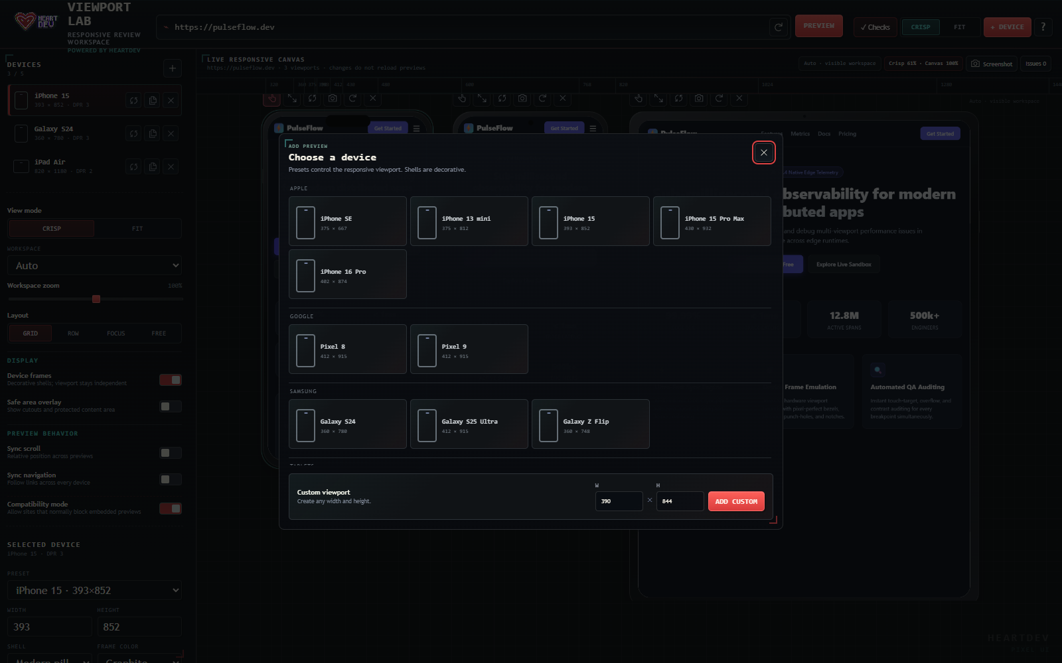This screenshot has height=663, width=1062.
Task: Turn on the Sync scroll switch
Action: point(171,453)
